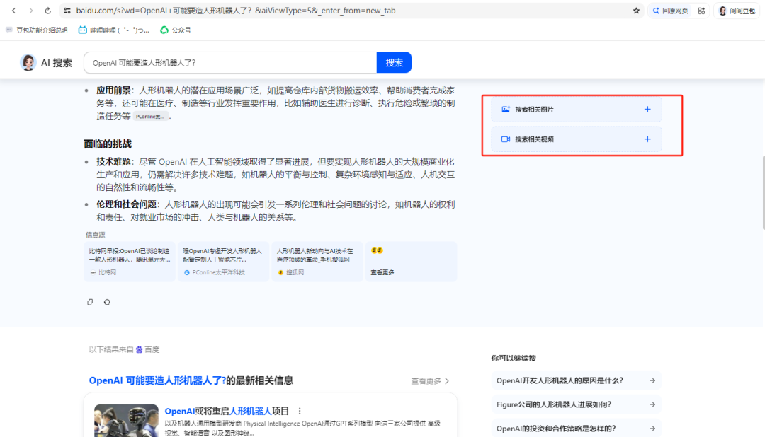This screenshot has height=437, width=765.
Task: Click the 百度 paw logo
Action: point(140,349)
